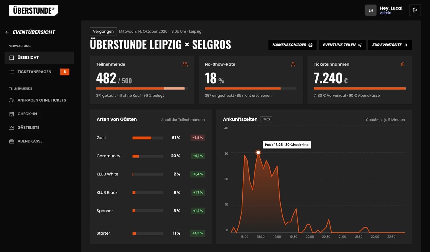This screenshot has height=252, width=430.
Task: Click the -9,8 % change badge for Gast
Action: (x=198, y=138)
